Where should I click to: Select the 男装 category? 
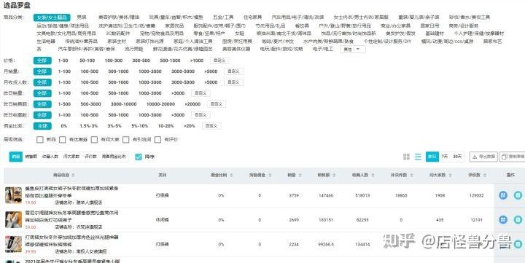(x=82, y=17)
